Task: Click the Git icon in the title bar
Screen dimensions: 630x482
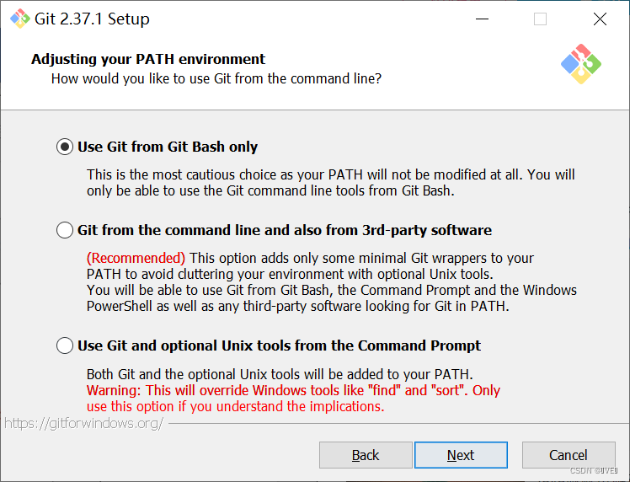Action: [19, 19]
